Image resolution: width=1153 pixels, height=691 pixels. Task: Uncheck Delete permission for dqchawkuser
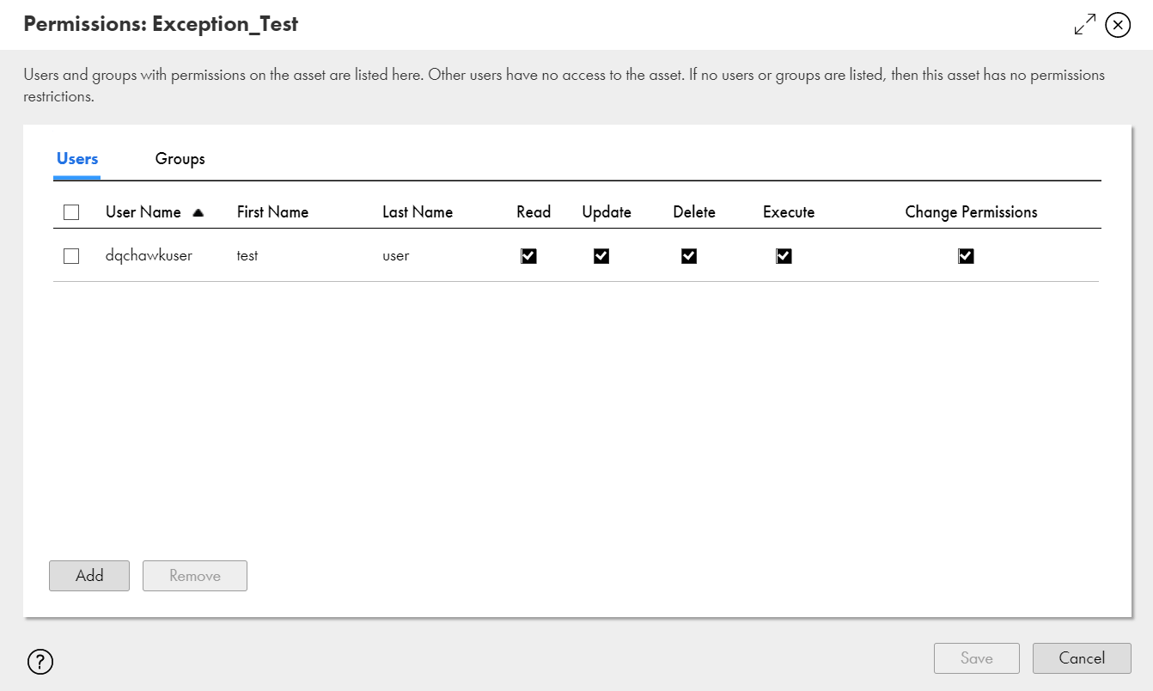click(x=688, y=255)
